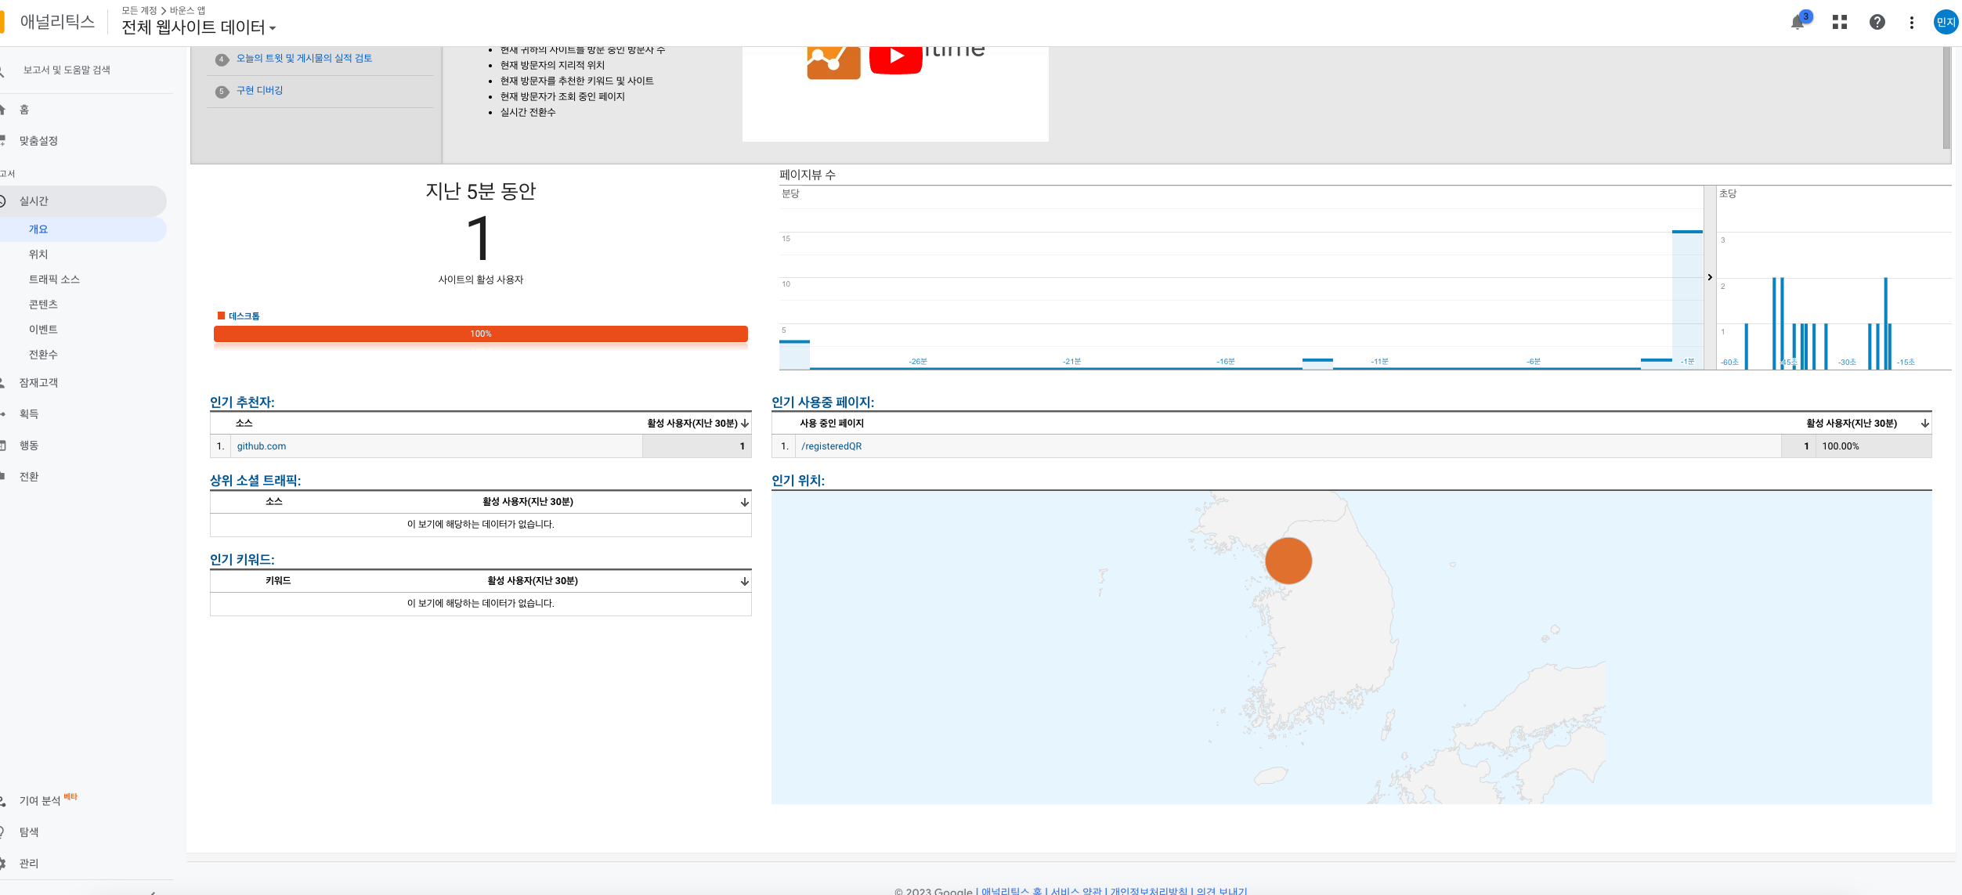This screenshot has width=1962, height=895.
Task: Open the notifications bell icon
Action: coord(1798,23)
